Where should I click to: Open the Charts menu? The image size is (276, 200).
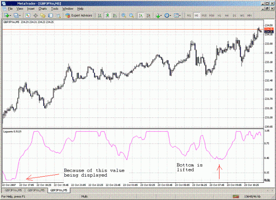43,9
